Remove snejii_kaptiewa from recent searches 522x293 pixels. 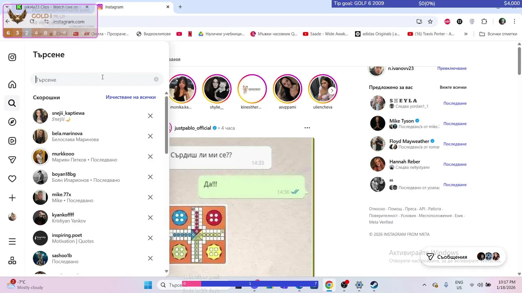[150, 116]
